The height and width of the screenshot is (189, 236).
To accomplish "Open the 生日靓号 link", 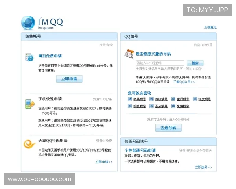I will click(x=183, y=99).
